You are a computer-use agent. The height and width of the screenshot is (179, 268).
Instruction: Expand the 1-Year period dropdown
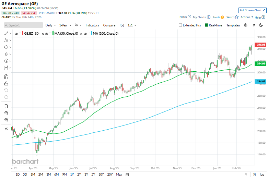point(65,25)
